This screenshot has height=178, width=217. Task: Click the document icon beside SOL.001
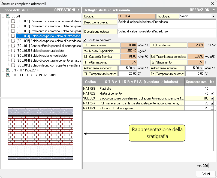[x=13, y=21]
